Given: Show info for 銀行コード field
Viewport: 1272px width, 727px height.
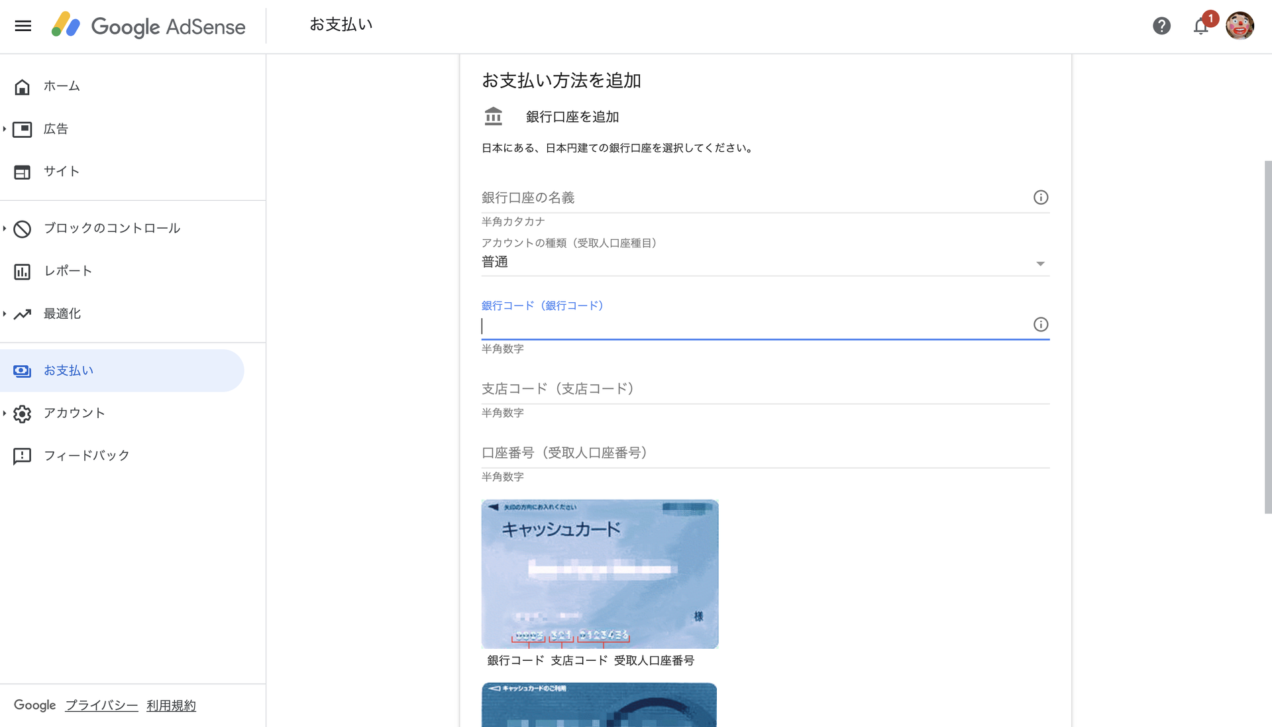Looking at the screenshot, I should [x=1041, y=324].
